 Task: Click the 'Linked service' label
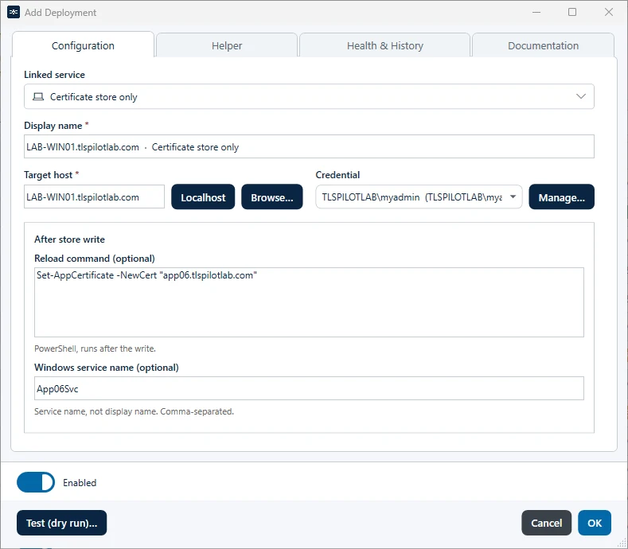click(54, 75)
